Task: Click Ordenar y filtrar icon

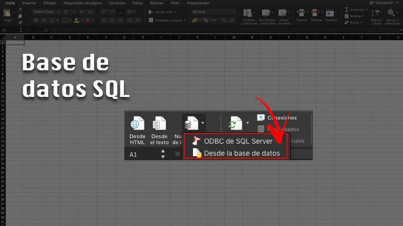Action: coord(376,13)
